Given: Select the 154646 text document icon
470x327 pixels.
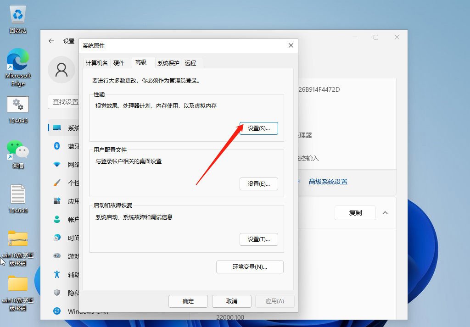Looking at the screenshot, I should (x=18, y=194).
